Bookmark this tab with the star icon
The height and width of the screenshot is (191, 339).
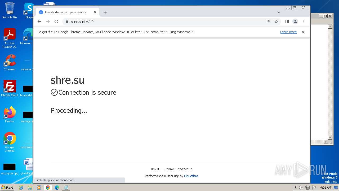[276, 21]
